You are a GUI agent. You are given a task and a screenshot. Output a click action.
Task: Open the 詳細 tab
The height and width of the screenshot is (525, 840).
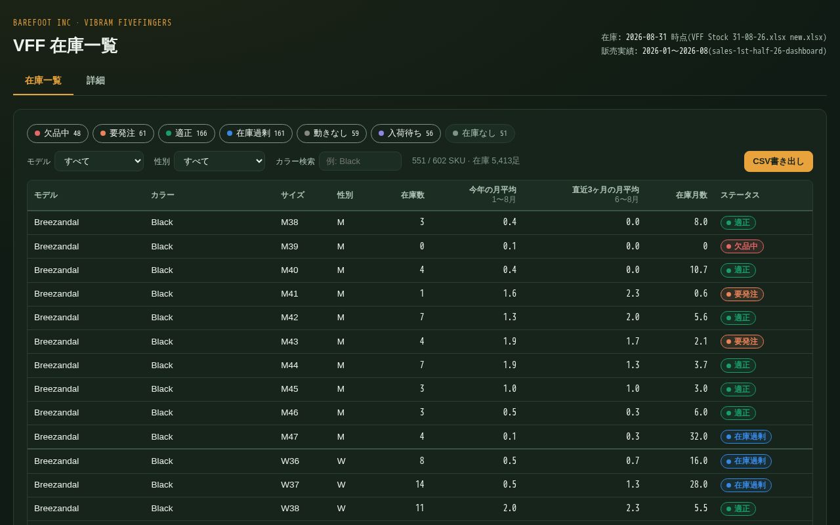pyautogui.click(x=96, y=81)
